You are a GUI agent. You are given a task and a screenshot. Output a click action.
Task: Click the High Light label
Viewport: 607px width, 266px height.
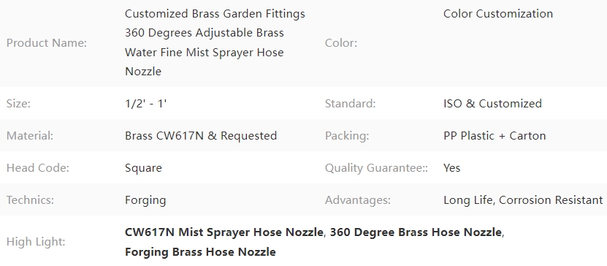pos(36,242)
